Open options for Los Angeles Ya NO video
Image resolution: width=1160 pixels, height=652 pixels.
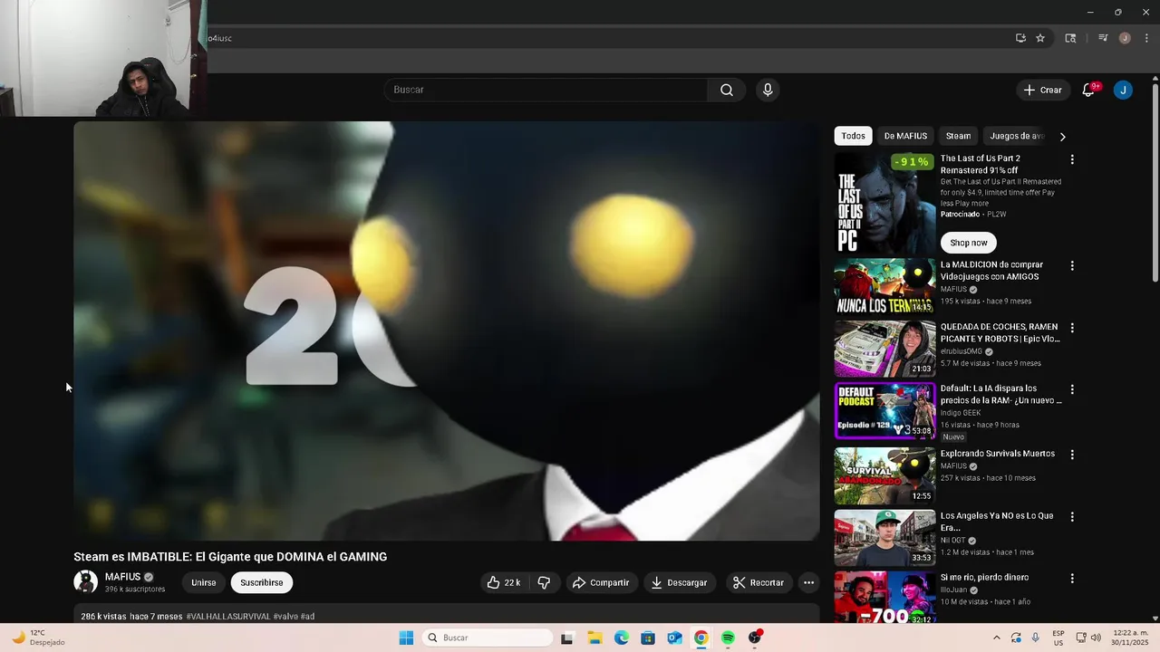[x=1072, y=516]
